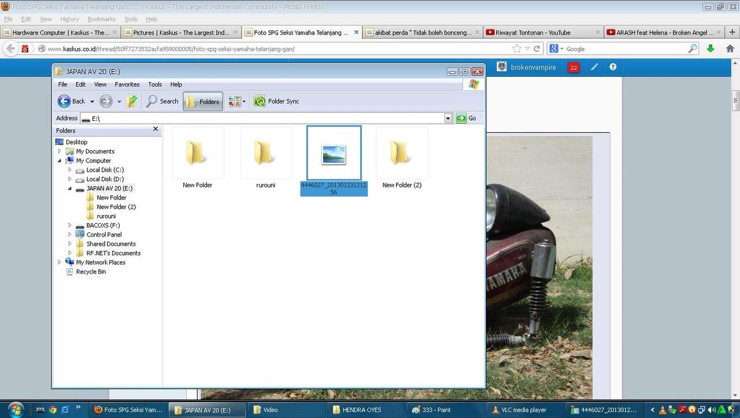
Task: Select RF.NET's Documents in tree
Action: (113, 253)
